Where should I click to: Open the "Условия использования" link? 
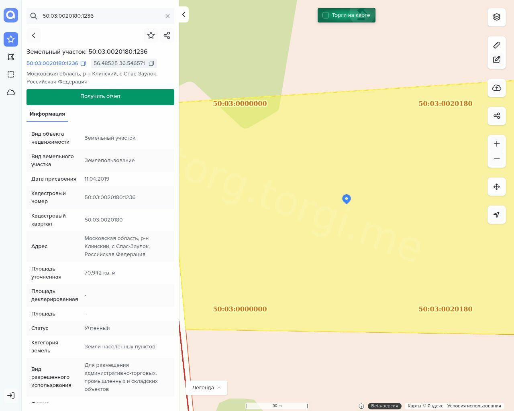(x=474, y=406)
